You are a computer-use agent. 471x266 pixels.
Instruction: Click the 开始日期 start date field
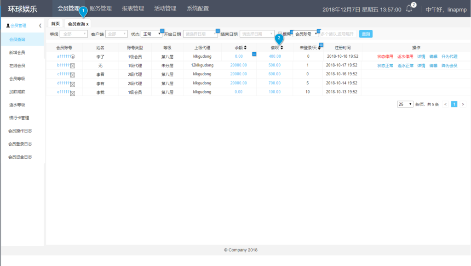200,34
